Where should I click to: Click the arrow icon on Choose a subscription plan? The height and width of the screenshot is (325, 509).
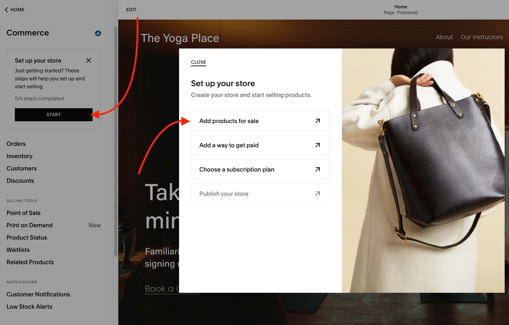[x=317, y=169]
